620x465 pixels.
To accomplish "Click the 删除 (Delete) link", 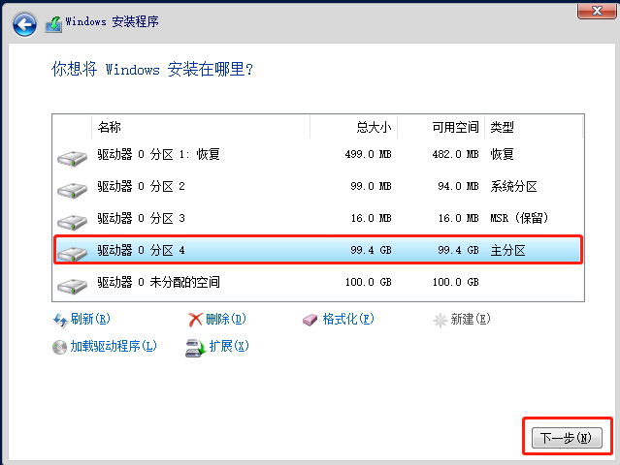I will pyautogui.click(x=225, y=320).
